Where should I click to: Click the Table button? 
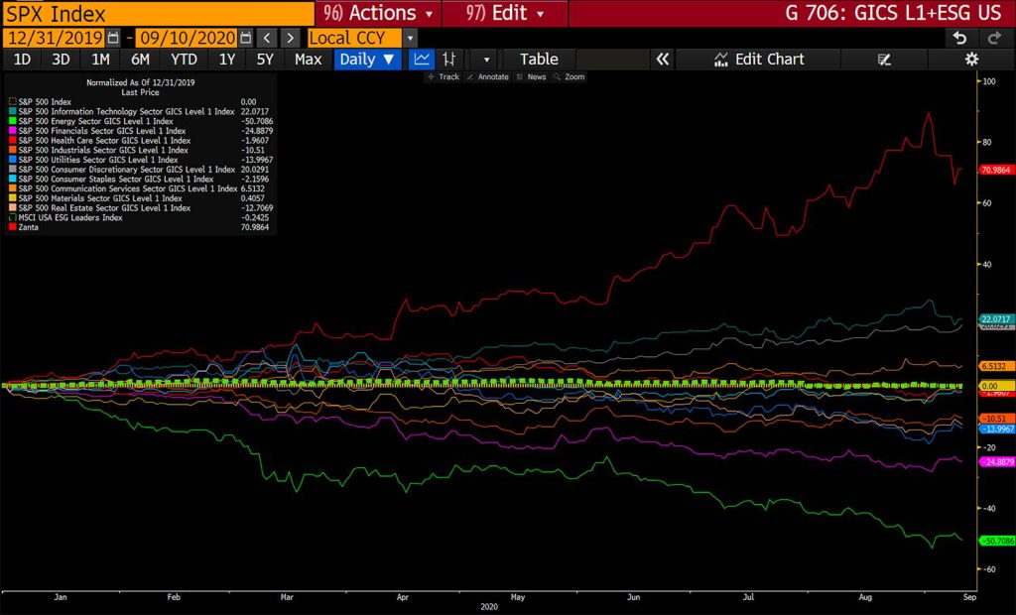(x=539, y=60)
